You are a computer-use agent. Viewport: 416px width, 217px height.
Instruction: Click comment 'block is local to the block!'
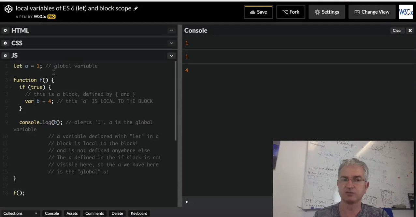(93, 144)
